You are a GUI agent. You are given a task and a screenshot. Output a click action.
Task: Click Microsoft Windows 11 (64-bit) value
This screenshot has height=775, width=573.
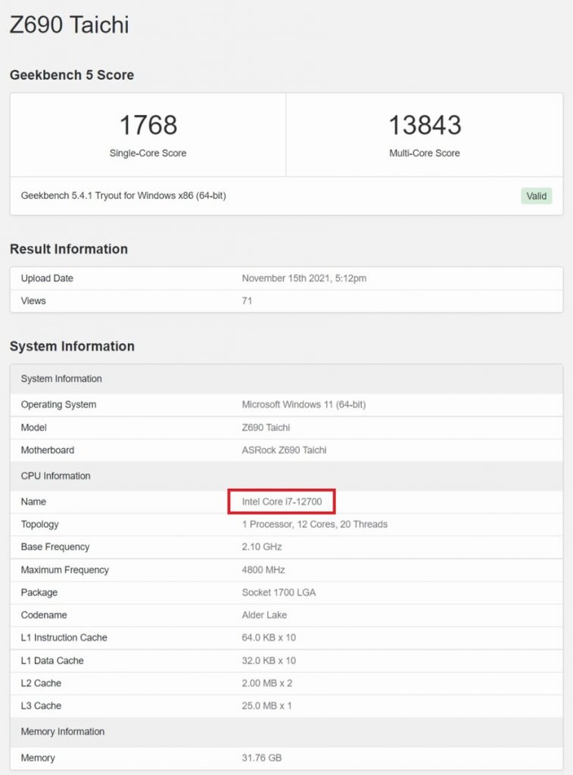click(304, 405)
